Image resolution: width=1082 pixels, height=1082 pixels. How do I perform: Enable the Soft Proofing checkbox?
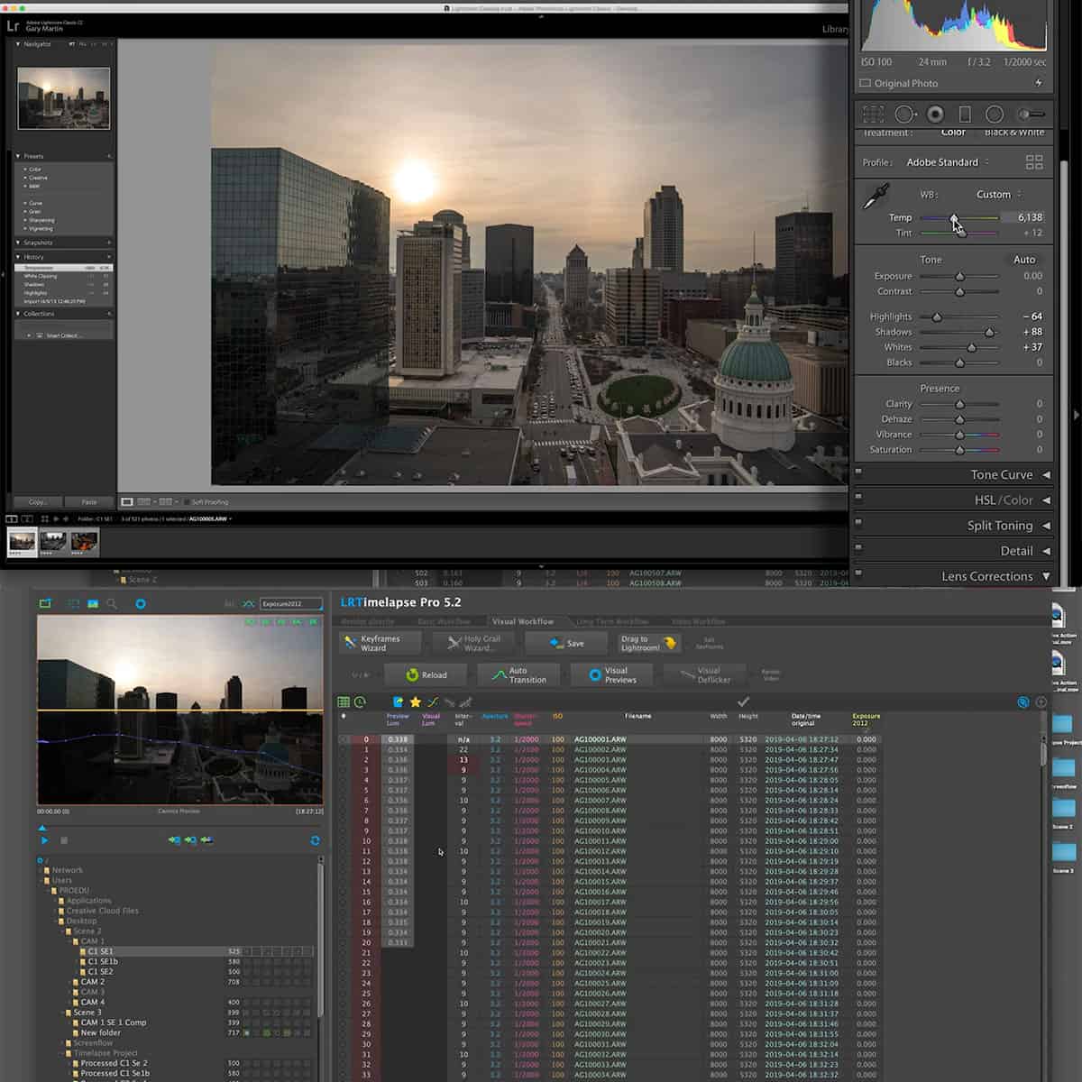tap(185, 502)
